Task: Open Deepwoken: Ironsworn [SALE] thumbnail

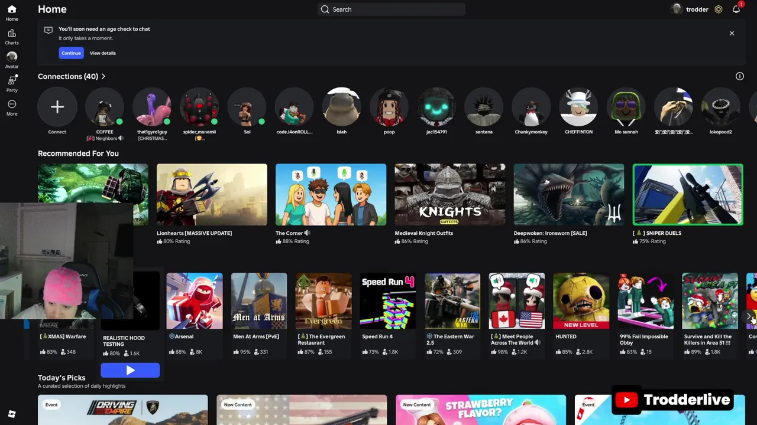Action: (569, 195)
